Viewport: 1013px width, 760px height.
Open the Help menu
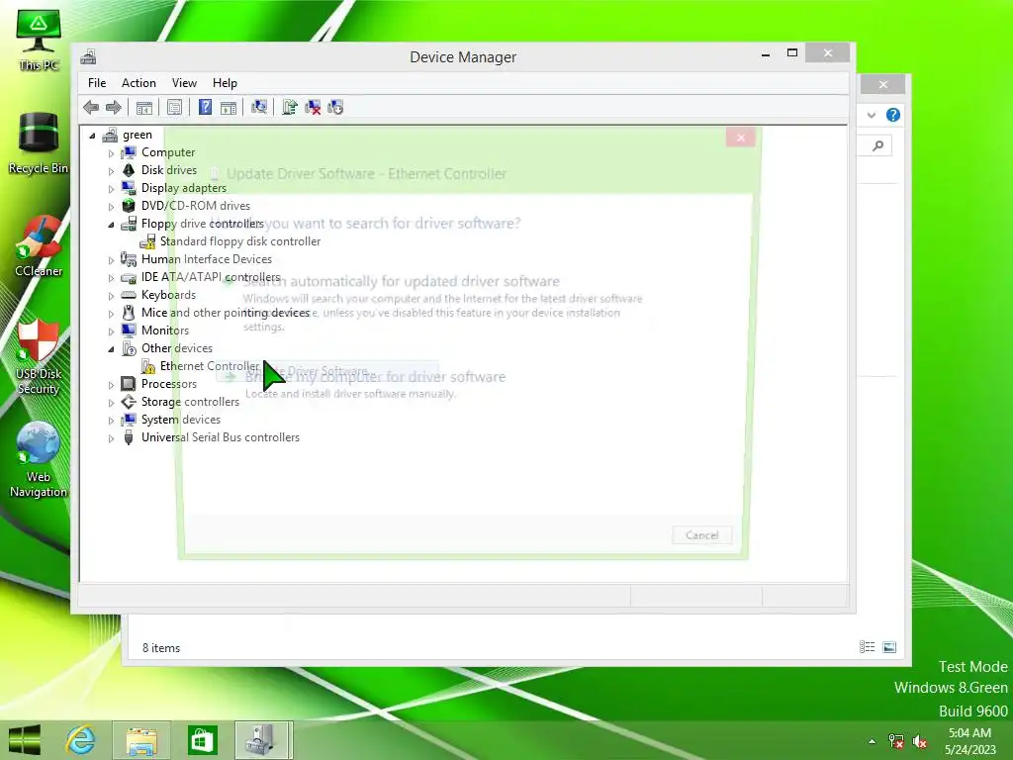pyautogui.click(x=225, y=83)
